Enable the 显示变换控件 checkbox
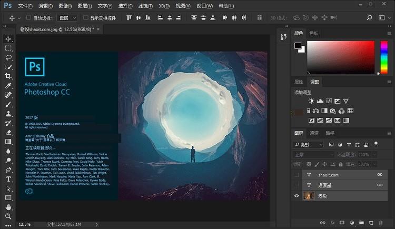 click(86, 17)
